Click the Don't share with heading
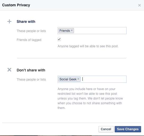Image resolution: width=144 pixels, height=136 pixels. [31, 70]
